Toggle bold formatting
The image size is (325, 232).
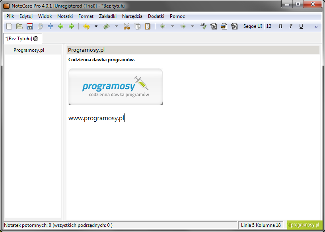(280, 26)
